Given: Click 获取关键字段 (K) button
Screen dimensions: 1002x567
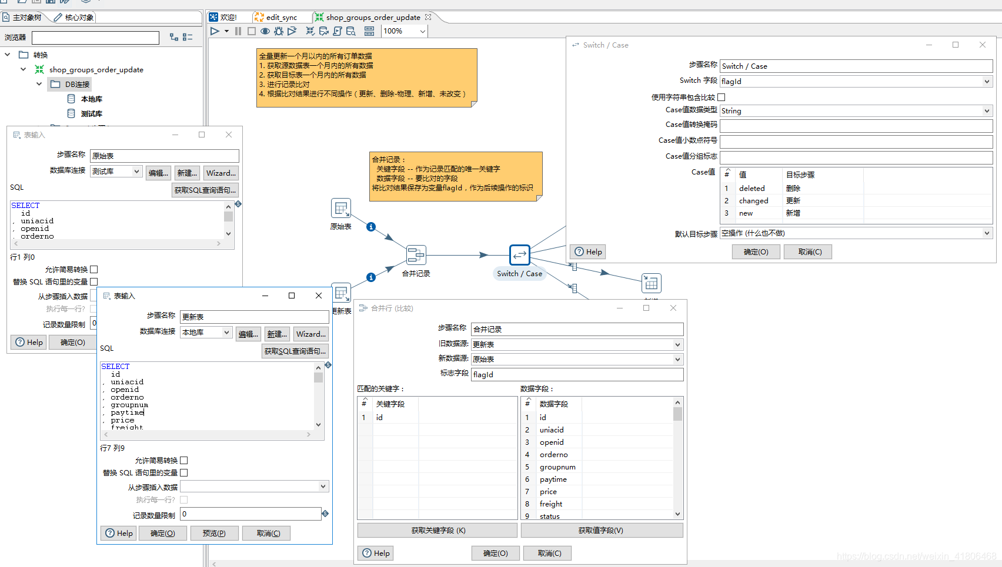Looking at the screenshot, I should 437,531.
